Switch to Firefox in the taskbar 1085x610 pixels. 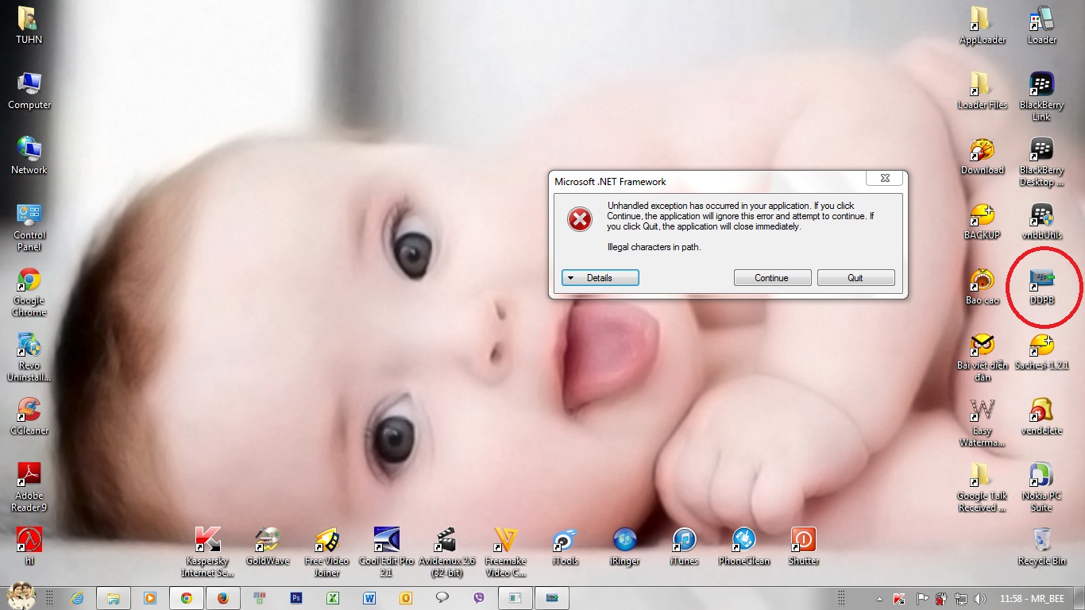(222, 598)
